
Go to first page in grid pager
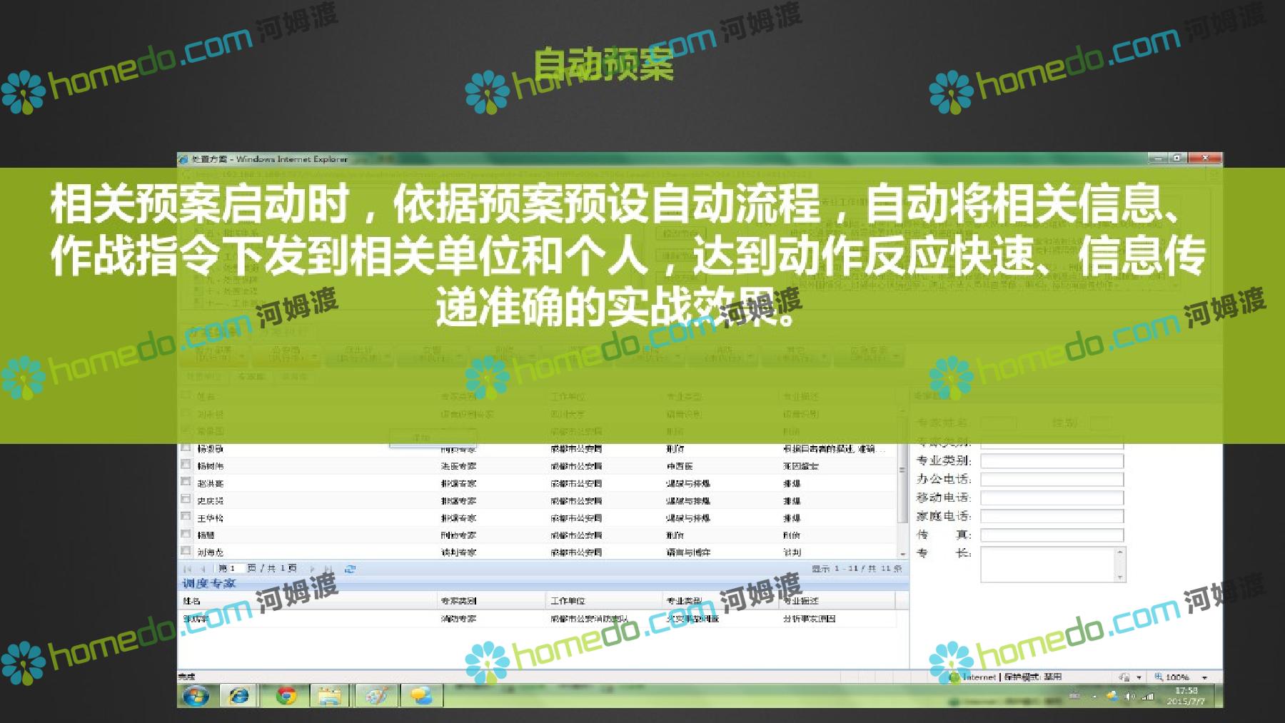187,569
